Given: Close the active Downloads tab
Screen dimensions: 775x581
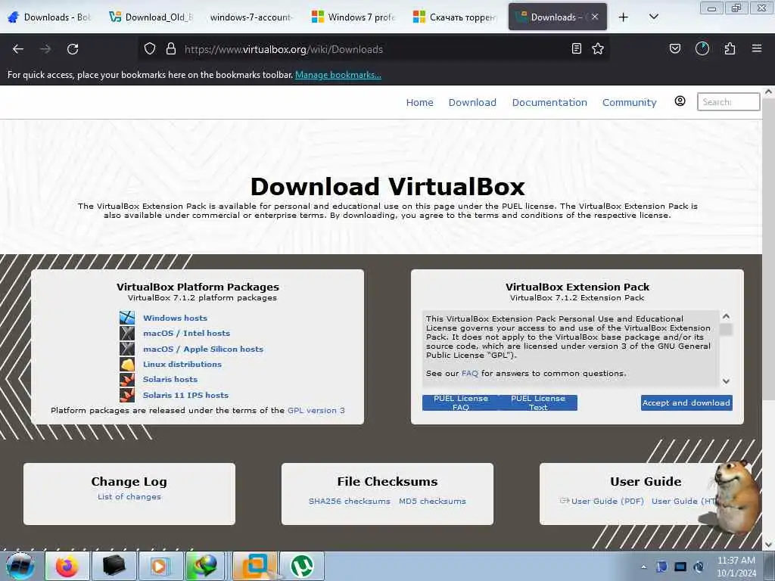Looking at the screenshot, I should (x=595, y=17).
